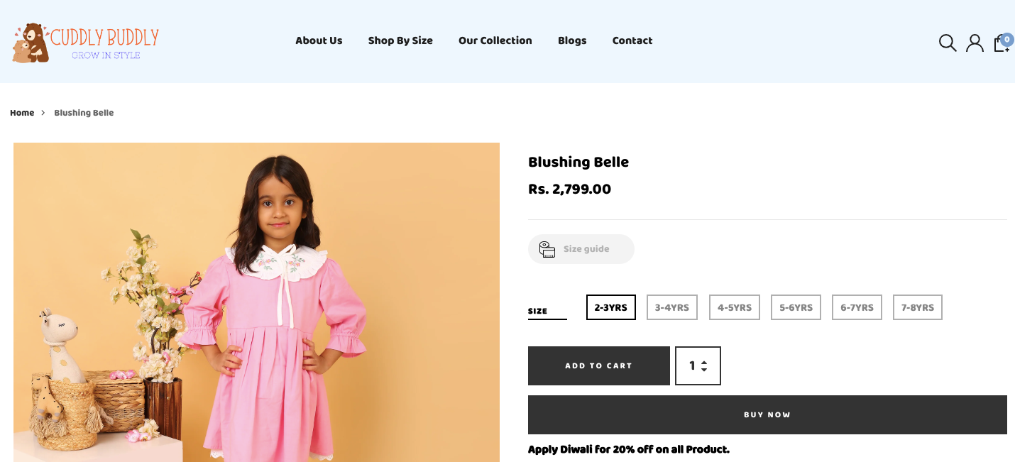Select the 6-7YRS size option
Viewport: 1015px width, 462px height.
point(857,307)
